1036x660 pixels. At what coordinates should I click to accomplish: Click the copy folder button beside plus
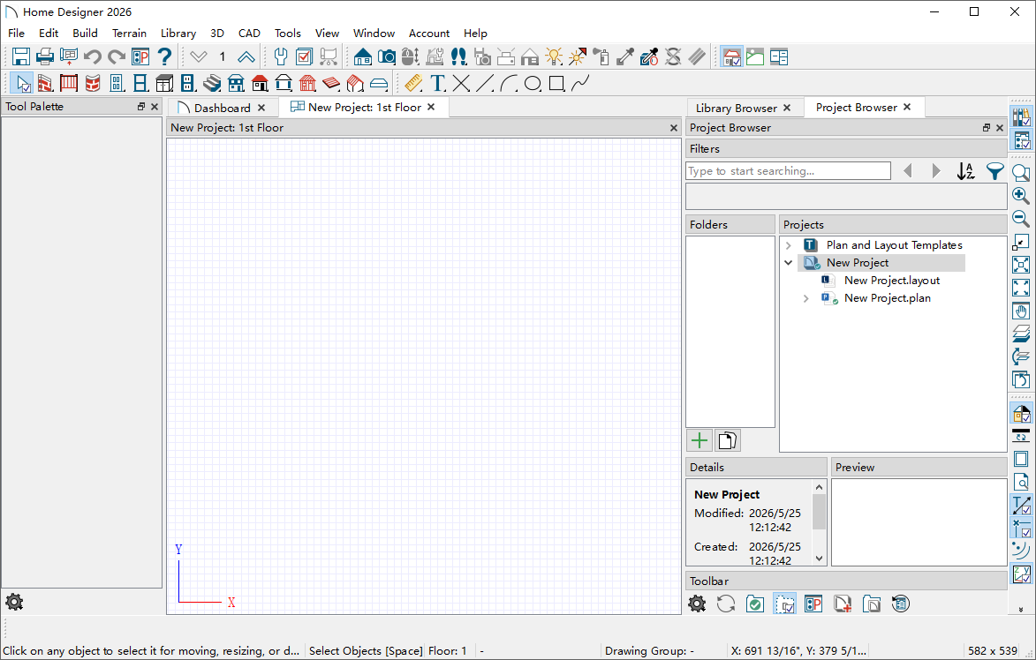point(728,440)
